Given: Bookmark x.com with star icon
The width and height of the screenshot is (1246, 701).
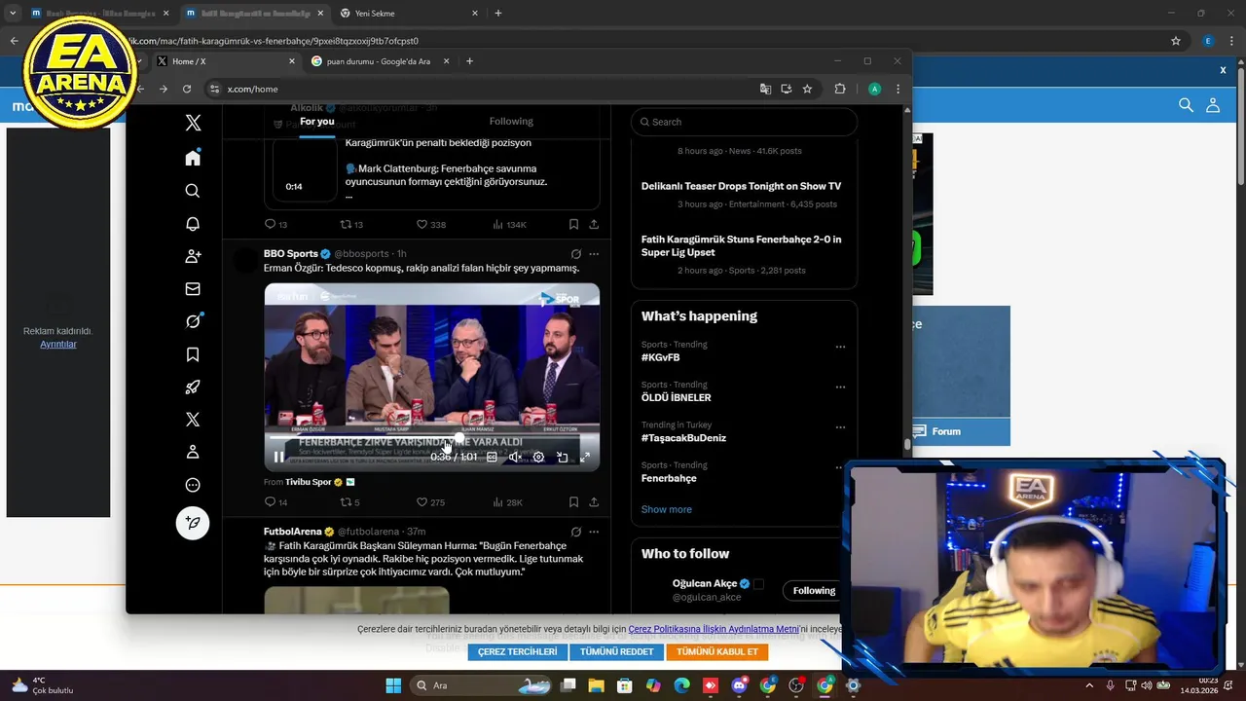Looking at the screenshot, I should pos(807,89).
